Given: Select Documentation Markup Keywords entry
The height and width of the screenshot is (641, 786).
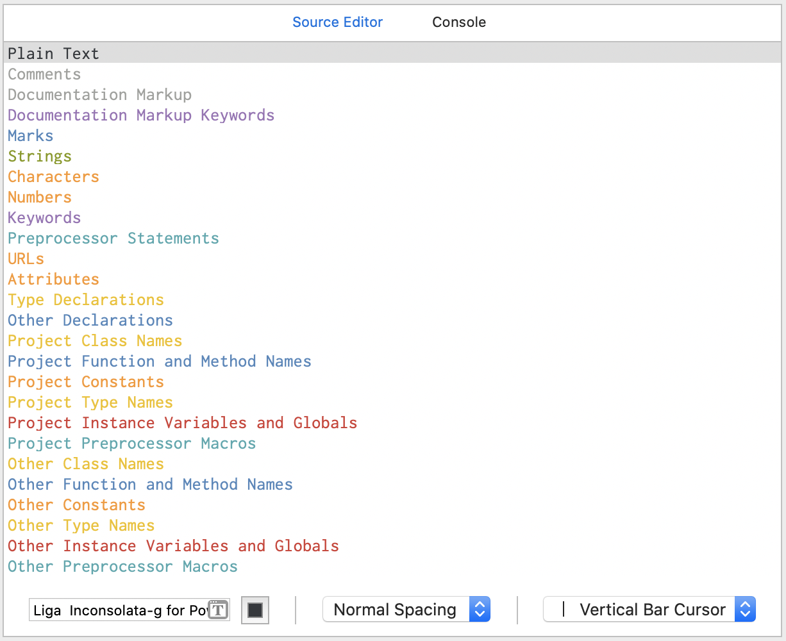Looking at the screenshot, I should [x=141, y=115].
